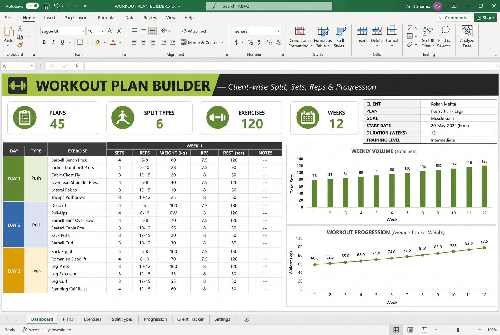The image size is (500, 335).
Task: Add a new sheet with the plus icon
Action: (246, 319)
